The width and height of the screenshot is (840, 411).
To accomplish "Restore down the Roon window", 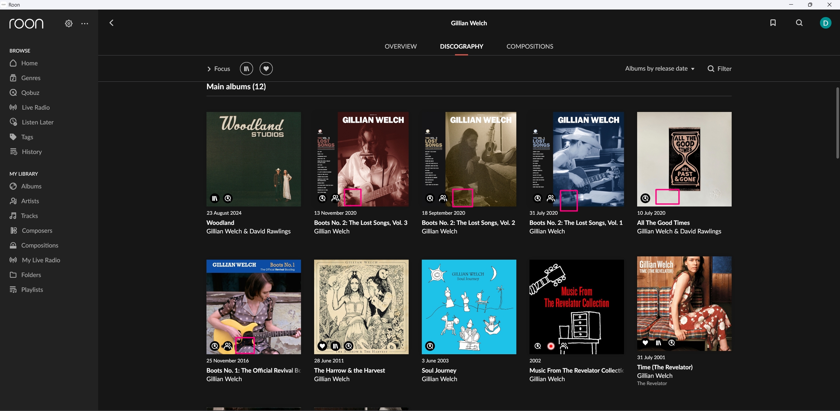I will pyautogui.click(x=810, y=5).
